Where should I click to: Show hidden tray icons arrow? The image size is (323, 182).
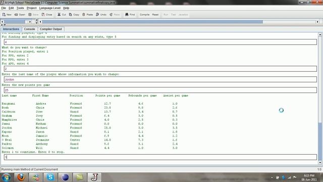272,177
